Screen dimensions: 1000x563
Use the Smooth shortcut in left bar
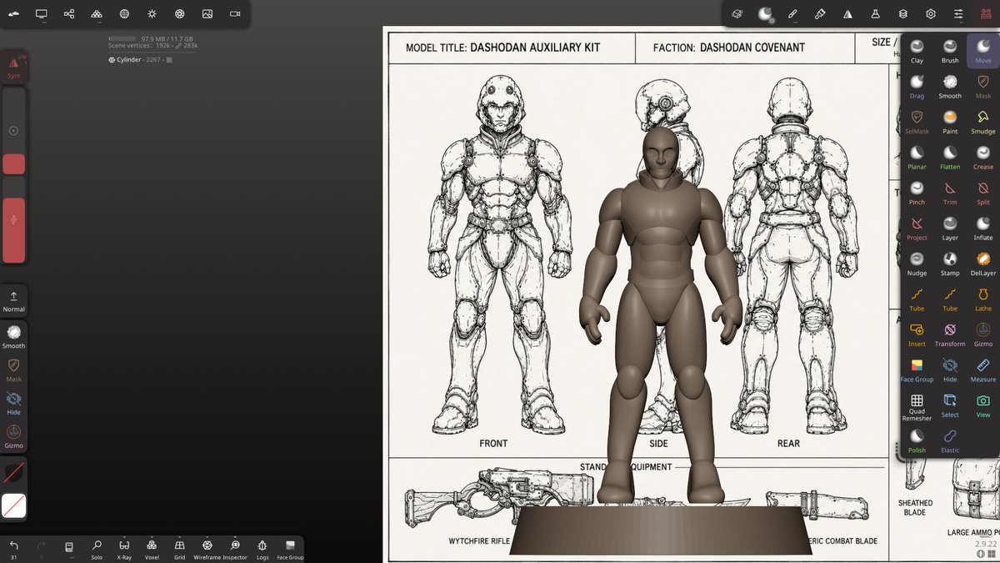[x=13, y=337]
